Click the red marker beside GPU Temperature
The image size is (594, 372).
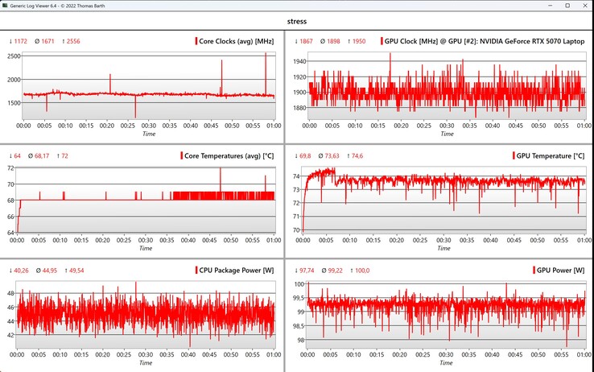click(x=514, y=155)
